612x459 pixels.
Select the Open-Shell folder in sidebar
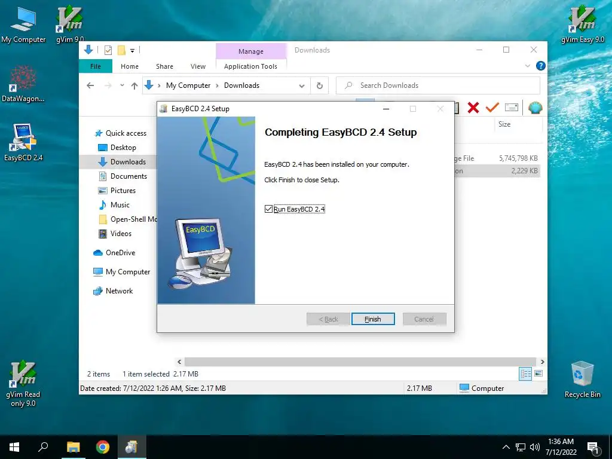click(127, 219)
